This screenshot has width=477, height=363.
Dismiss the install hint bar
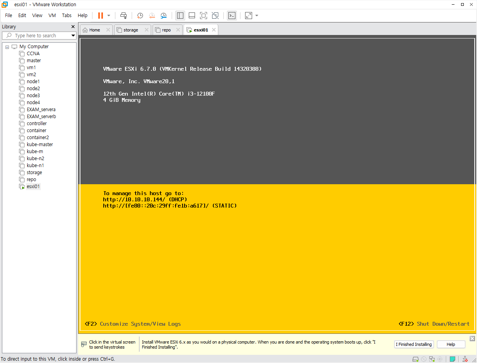click(472, 339)
